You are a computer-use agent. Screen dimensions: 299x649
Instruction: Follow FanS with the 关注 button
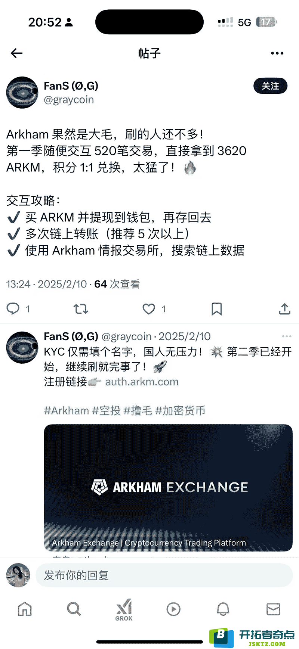tap(270, 86)
